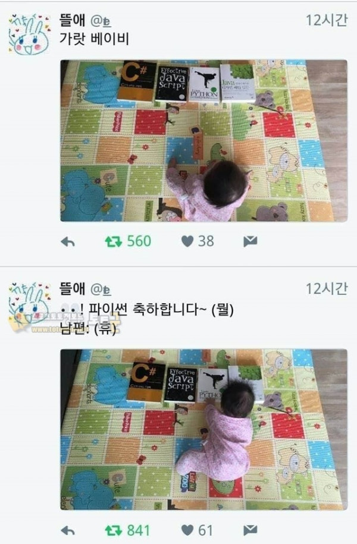
Task: Open the second tweet's 12시간 timestamp
Action: pyautogui.click(x=327, y=288)
